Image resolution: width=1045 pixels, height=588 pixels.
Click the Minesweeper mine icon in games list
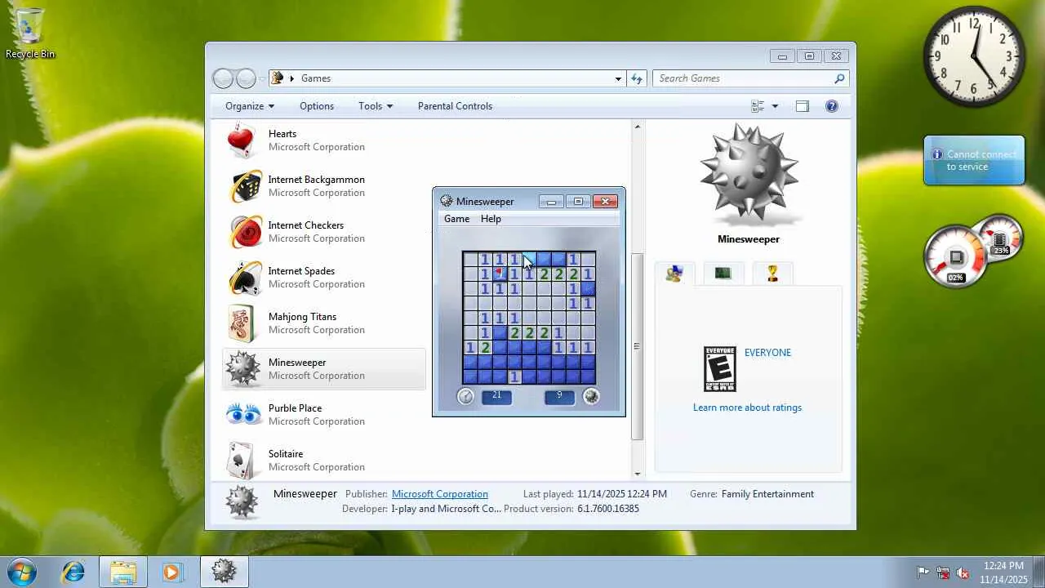click(242, 369)
